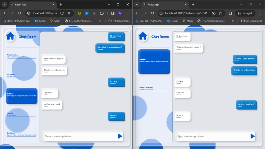The width and height of the screenshot is (265, 149).
Task: Select Project testing chat room in left window
Action: pos(21,56)
